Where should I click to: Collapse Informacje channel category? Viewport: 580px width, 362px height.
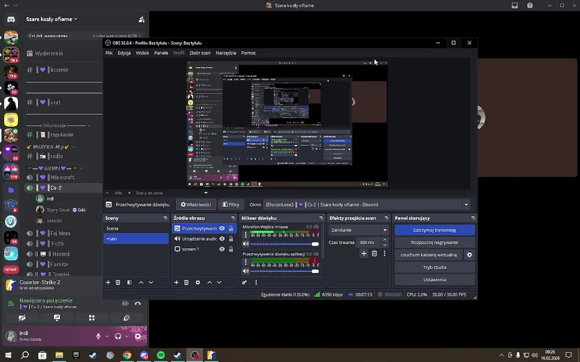(59, 126)
